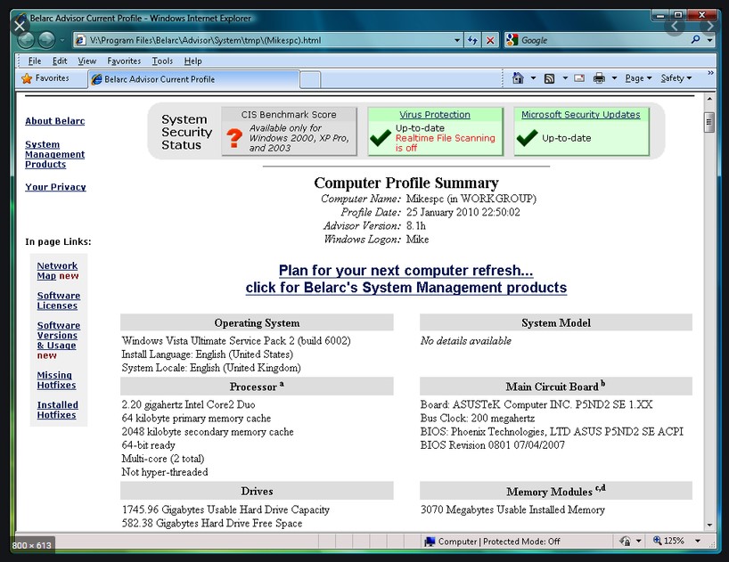Click the vertical scrollbar thumb
729x562 pixels.
coord(709,123)
